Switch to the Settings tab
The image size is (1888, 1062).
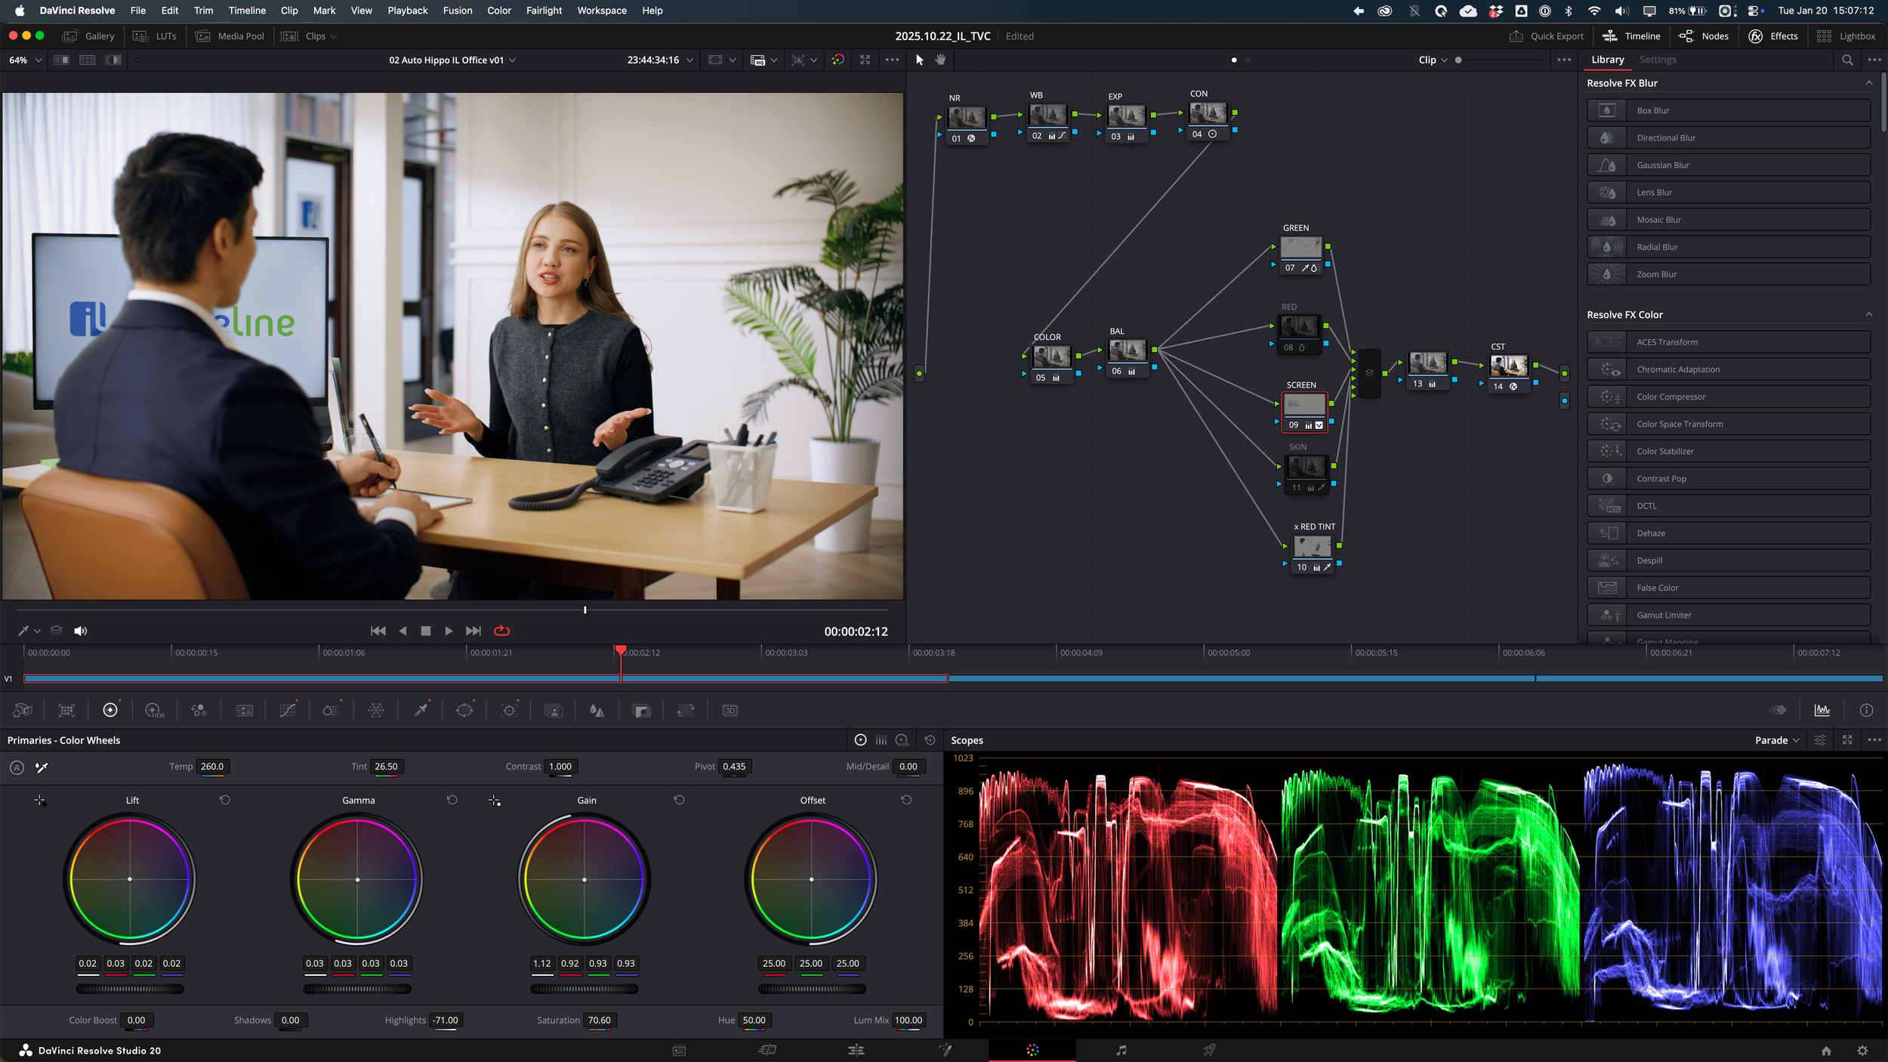tap(1657, 60)
